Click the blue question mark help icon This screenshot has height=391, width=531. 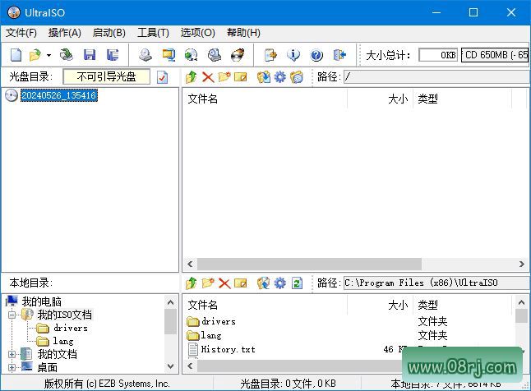[316, 55]
